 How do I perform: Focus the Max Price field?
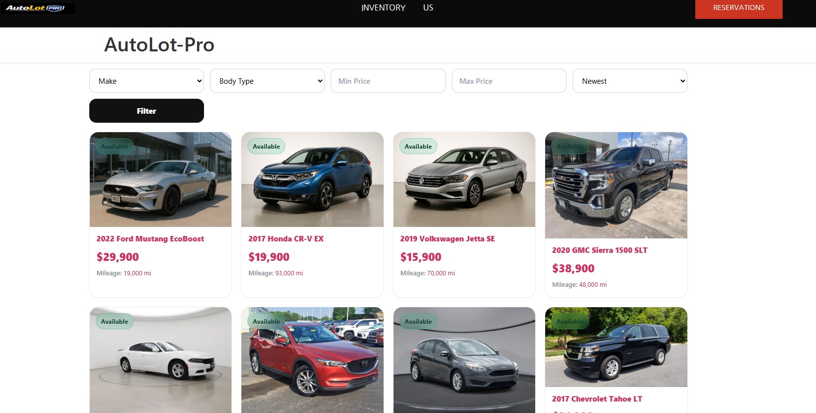[x=509, y=81]
